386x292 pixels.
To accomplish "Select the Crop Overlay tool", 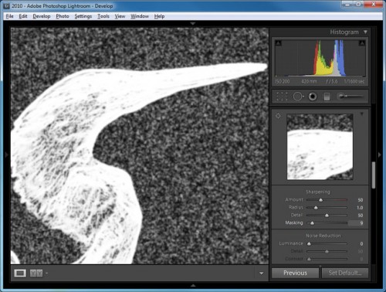I will tap(282, 97).
